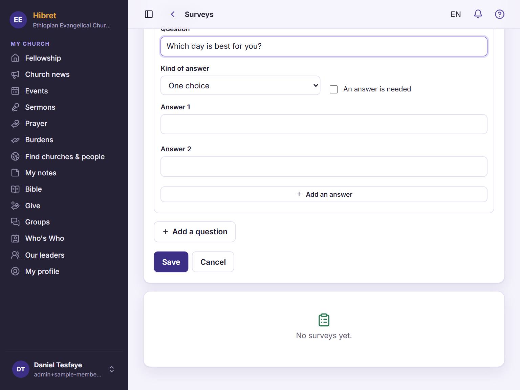Click the Our leaders people icon

[15, 255]
